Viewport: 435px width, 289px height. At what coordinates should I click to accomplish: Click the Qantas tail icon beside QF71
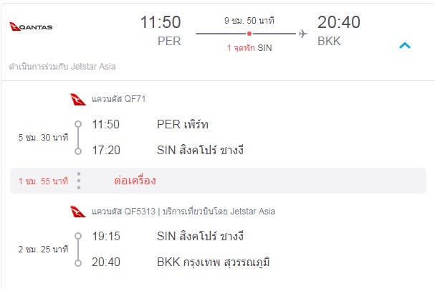(x=78, y=100)
